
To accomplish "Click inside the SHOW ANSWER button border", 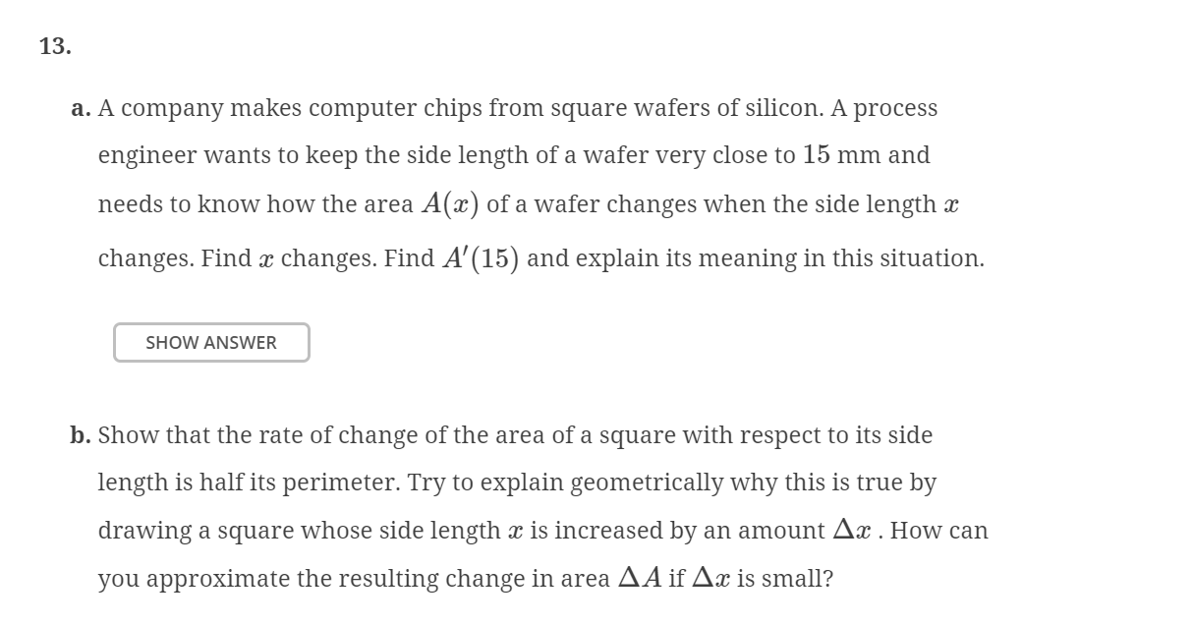I will pyautogui.click(x=210, y=342).
